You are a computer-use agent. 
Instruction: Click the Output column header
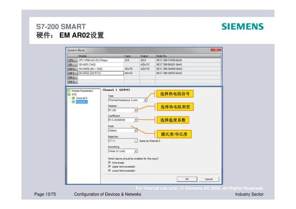coord(148,56)
